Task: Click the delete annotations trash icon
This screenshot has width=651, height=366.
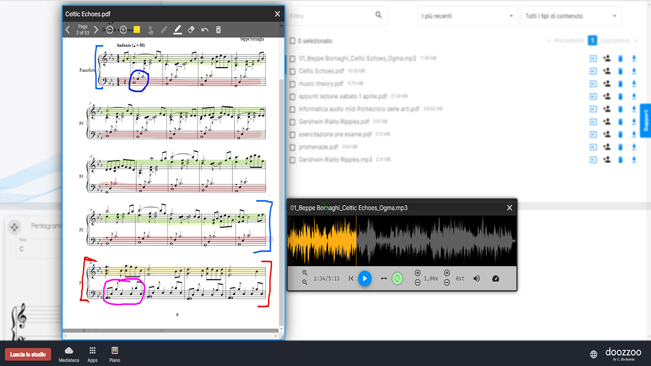Action: point(218,30)
